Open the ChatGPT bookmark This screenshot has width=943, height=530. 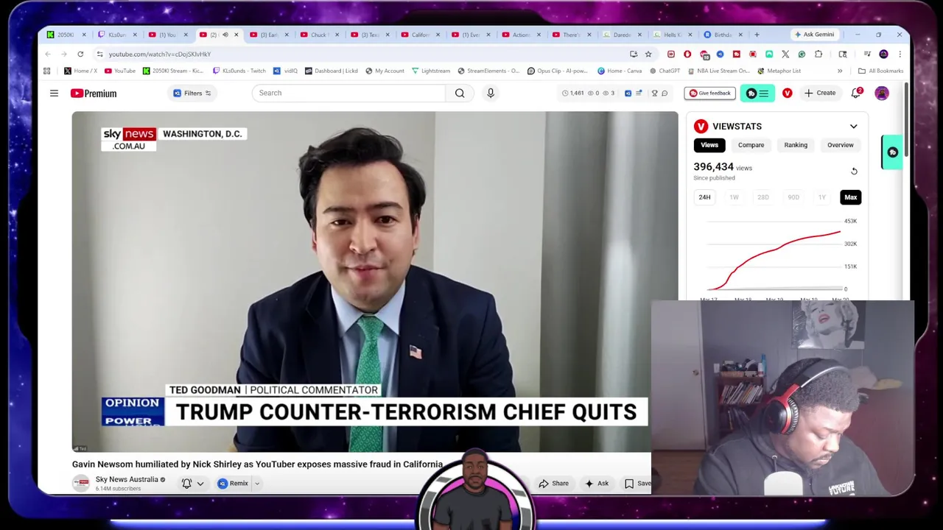(664, 71)
